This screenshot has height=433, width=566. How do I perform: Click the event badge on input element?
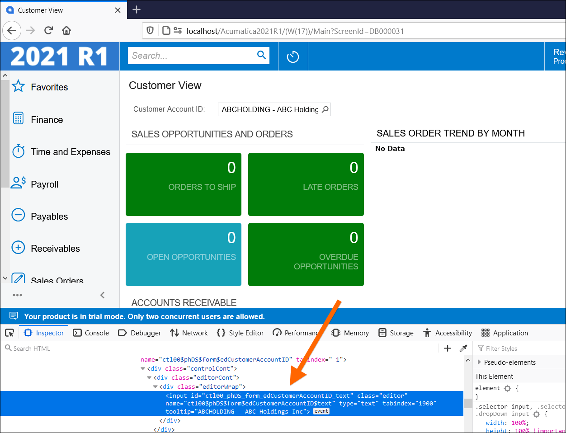321,411
